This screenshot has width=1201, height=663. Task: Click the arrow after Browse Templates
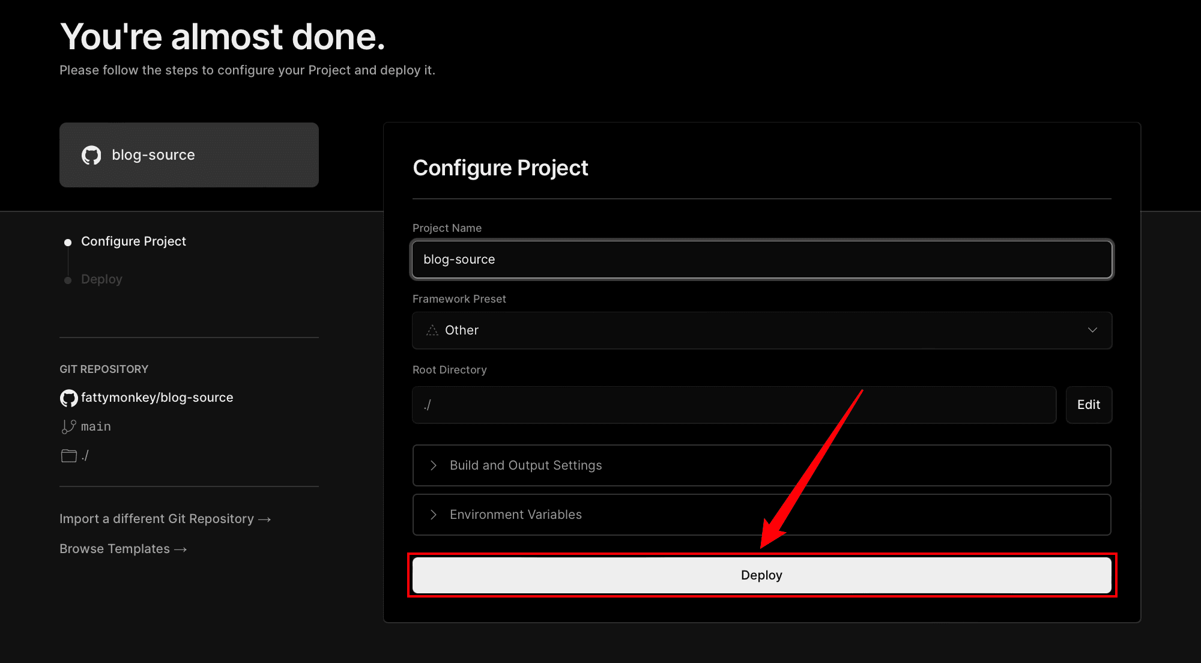pos(181,549)
